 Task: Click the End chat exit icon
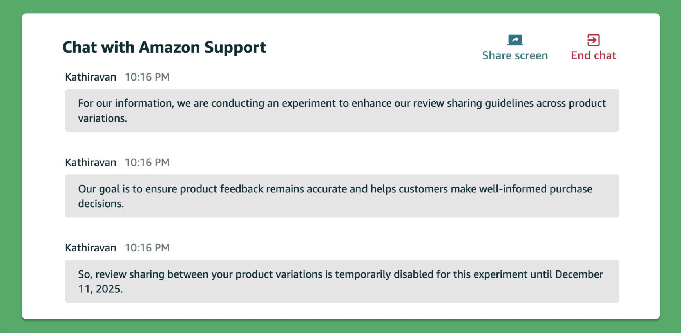click(593, 40)
